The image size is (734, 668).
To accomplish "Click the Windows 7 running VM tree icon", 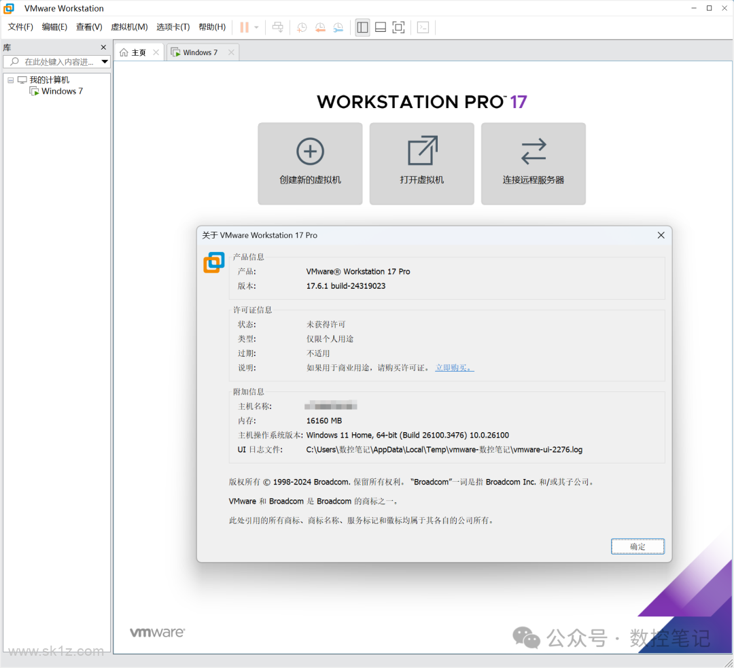I will (34, 91).
